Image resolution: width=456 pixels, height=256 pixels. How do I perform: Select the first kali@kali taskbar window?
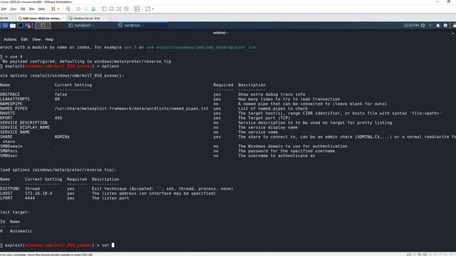point(81,26)
